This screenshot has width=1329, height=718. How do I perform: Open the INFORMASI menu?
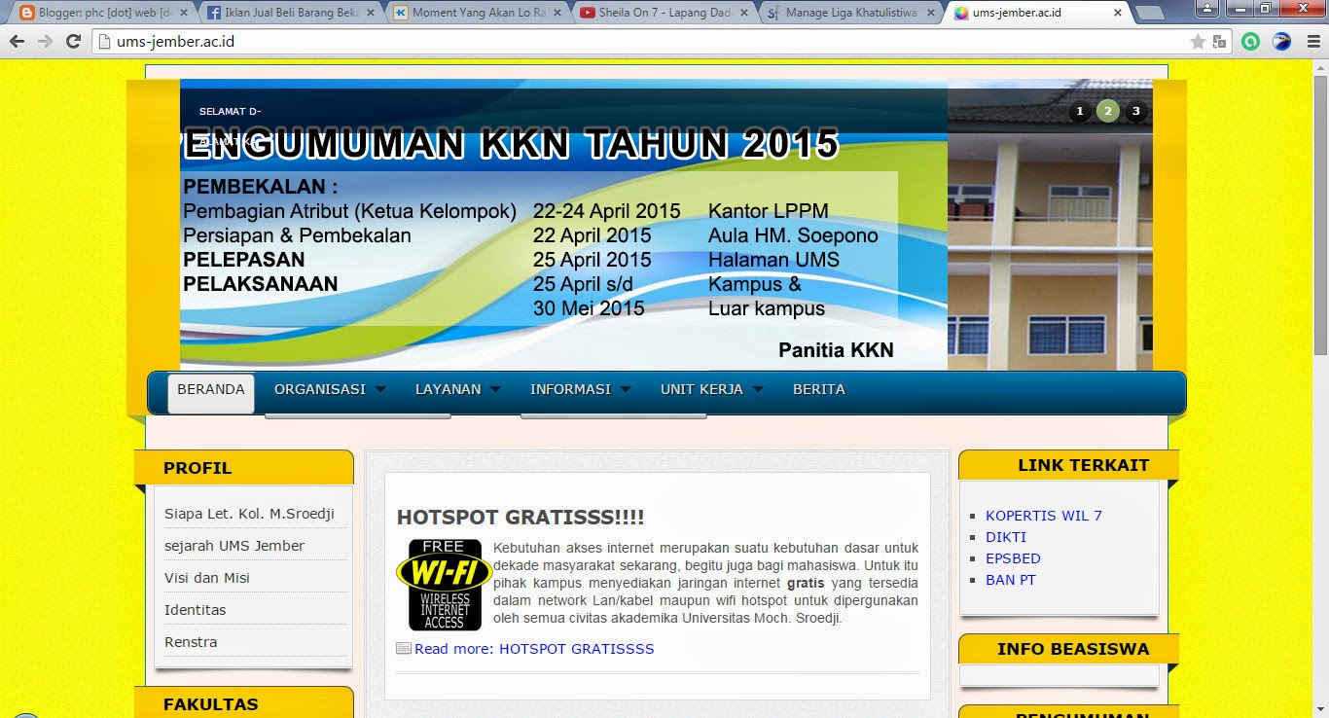570,389
